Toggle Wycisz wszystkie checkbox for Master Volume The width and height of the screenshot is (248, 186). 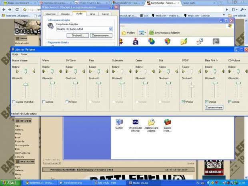[14, 102]
